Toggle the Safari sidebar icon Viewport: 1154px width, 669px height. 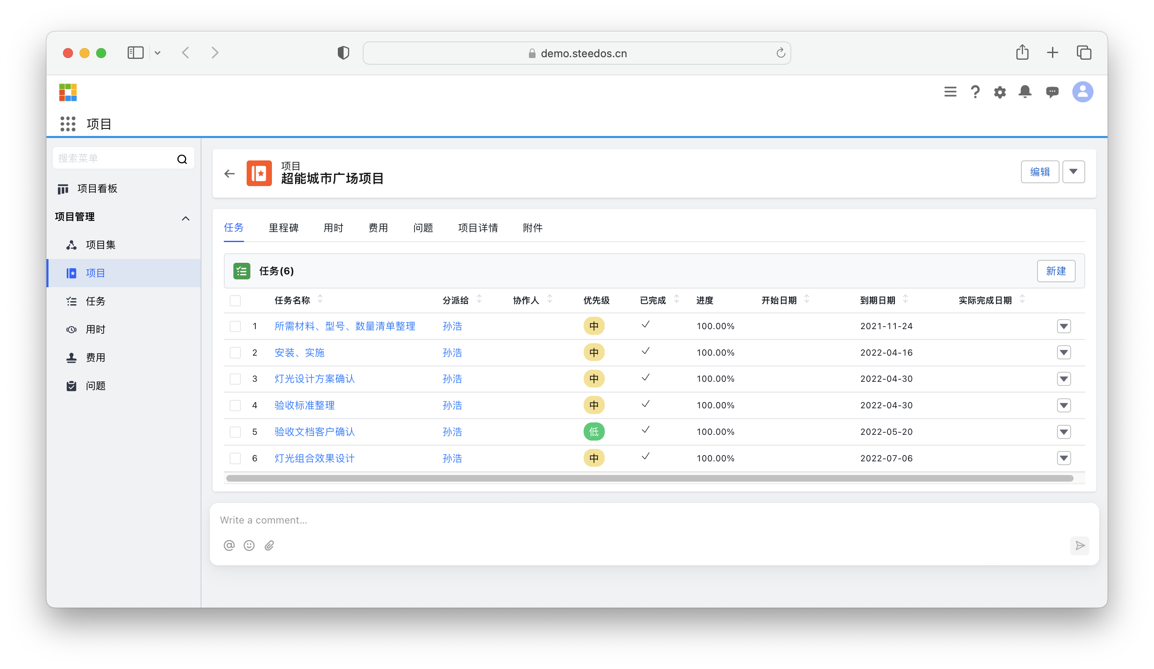tap(136, 53)
